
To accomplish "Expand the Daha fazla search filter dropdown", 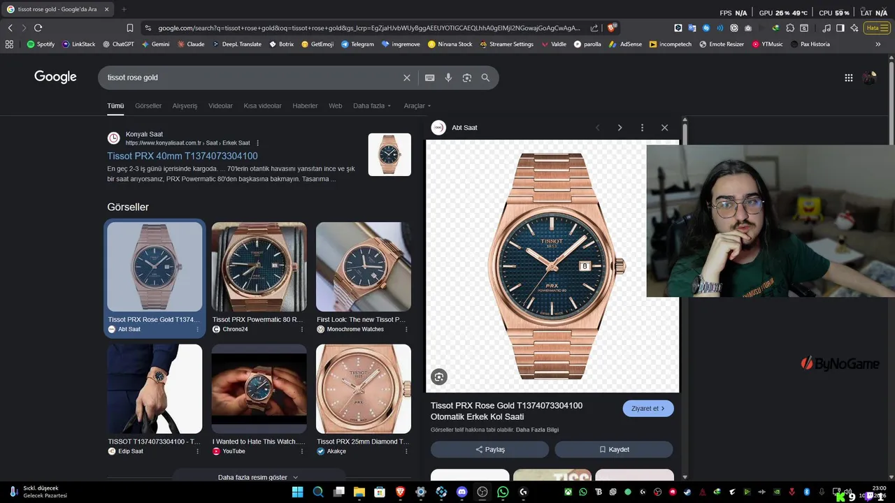I will point(372,106).
